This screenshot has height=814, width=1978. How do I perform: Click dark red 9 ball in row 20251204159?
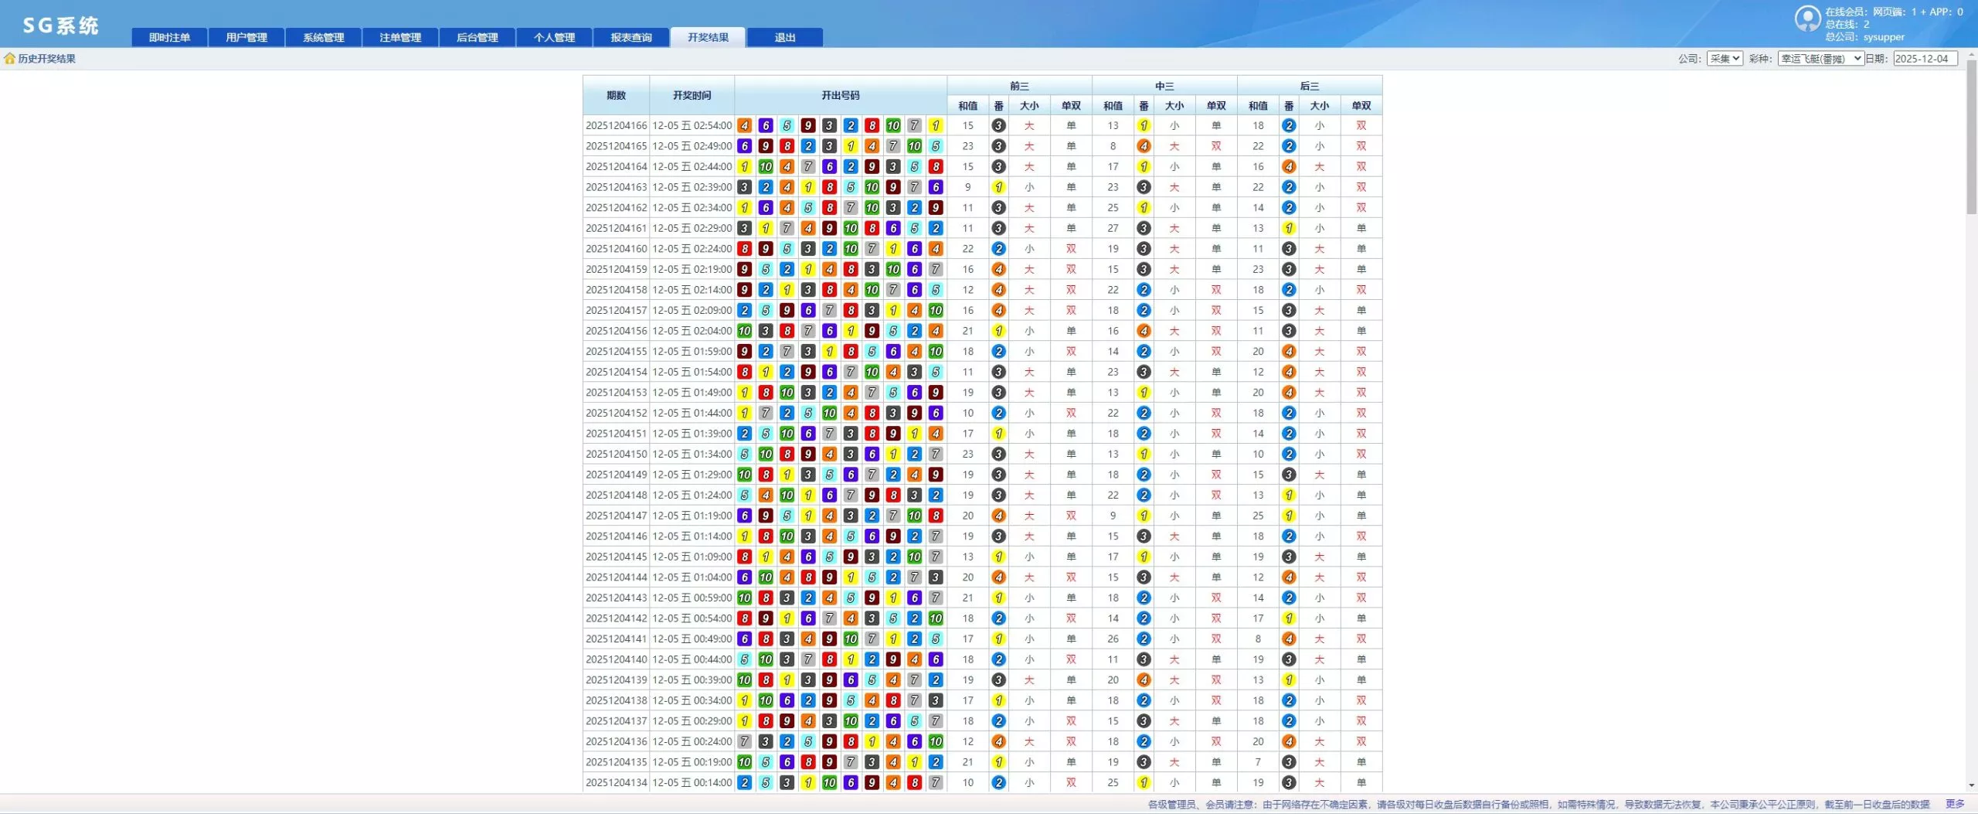(744, 269)
